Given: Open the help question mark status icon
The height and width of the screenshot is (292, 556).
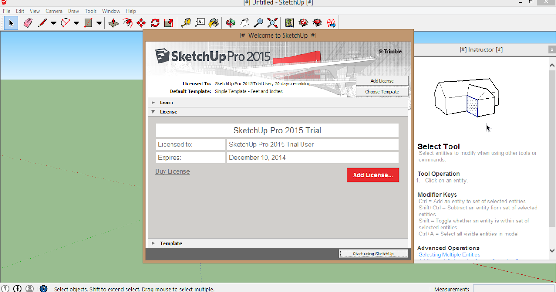Looking at the screenshot, I should (44, 288).
